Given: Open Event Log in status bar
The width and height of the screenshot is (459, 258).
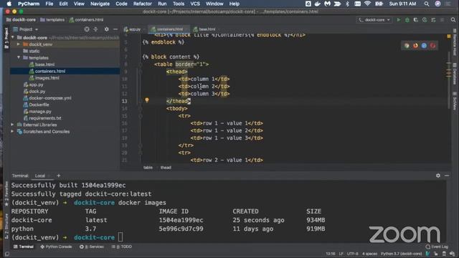Looking at the screenshot, I should (x=437, y=247).
